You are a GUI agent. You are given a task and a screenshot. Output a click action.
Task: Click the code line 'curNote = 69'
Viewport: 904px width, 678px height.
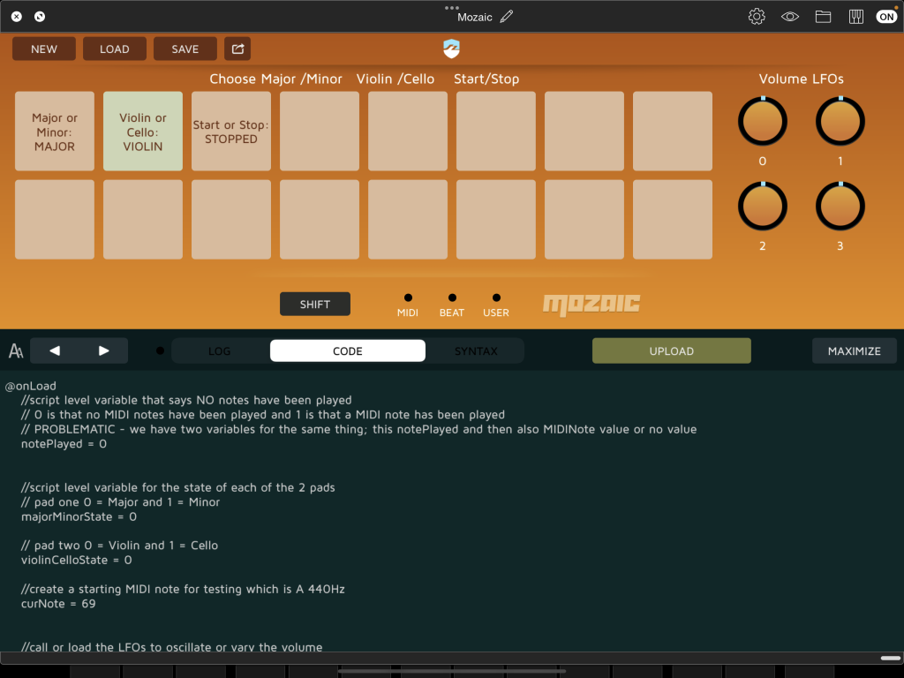(x=58, y=604)
